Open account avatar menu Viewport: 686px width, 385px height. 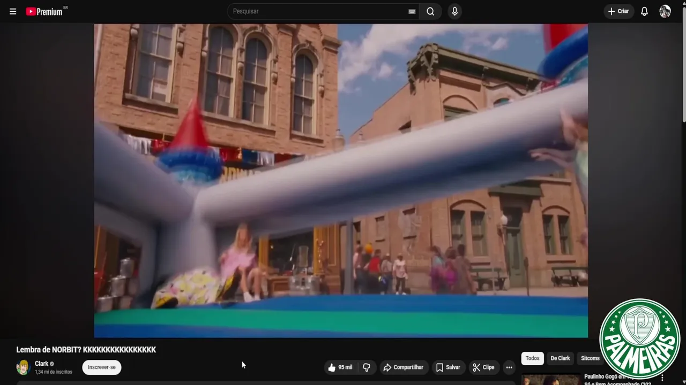tap(665, 11)
